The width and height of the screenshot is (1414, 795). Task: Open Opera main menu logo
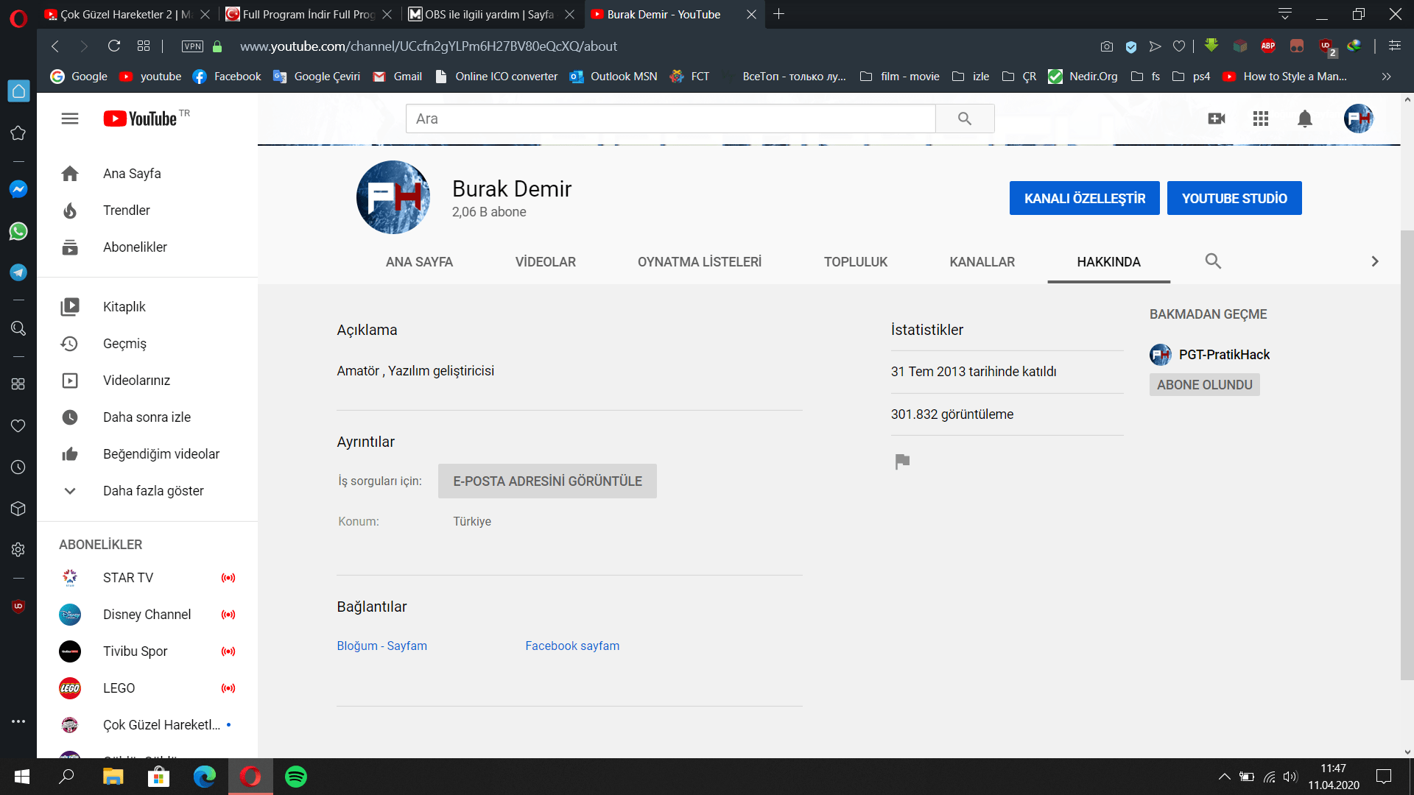pyautogui.click(x=18, y=18)
